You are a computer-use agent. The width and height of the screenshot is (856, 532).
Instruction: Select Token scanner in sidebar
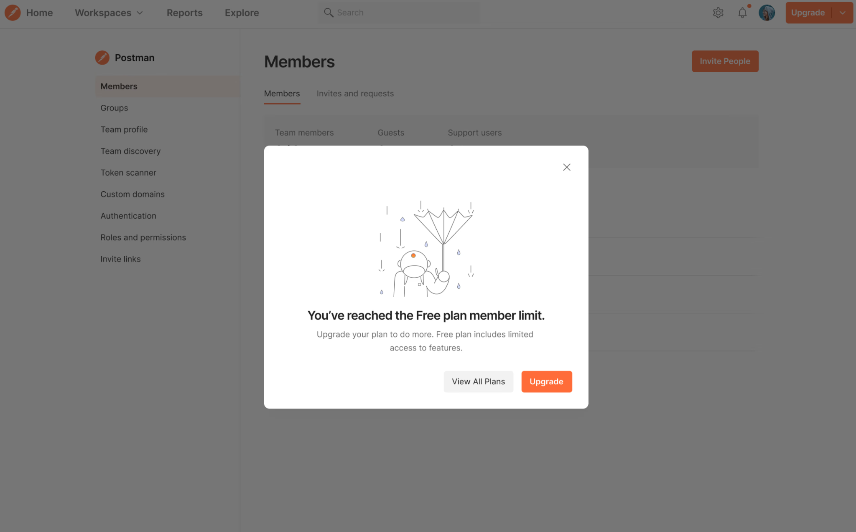[128, 173]
